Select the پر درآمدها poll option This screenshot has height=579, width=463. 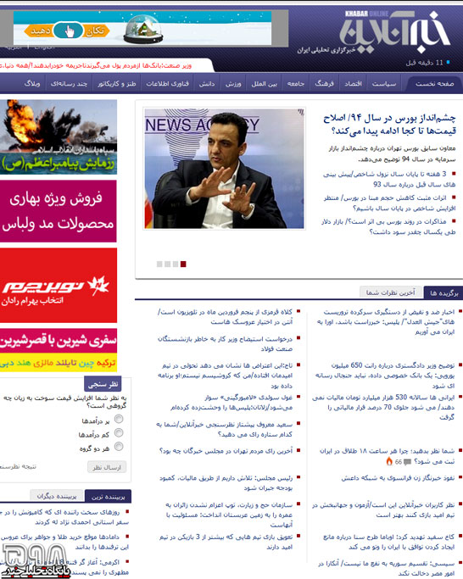(119, 419)
